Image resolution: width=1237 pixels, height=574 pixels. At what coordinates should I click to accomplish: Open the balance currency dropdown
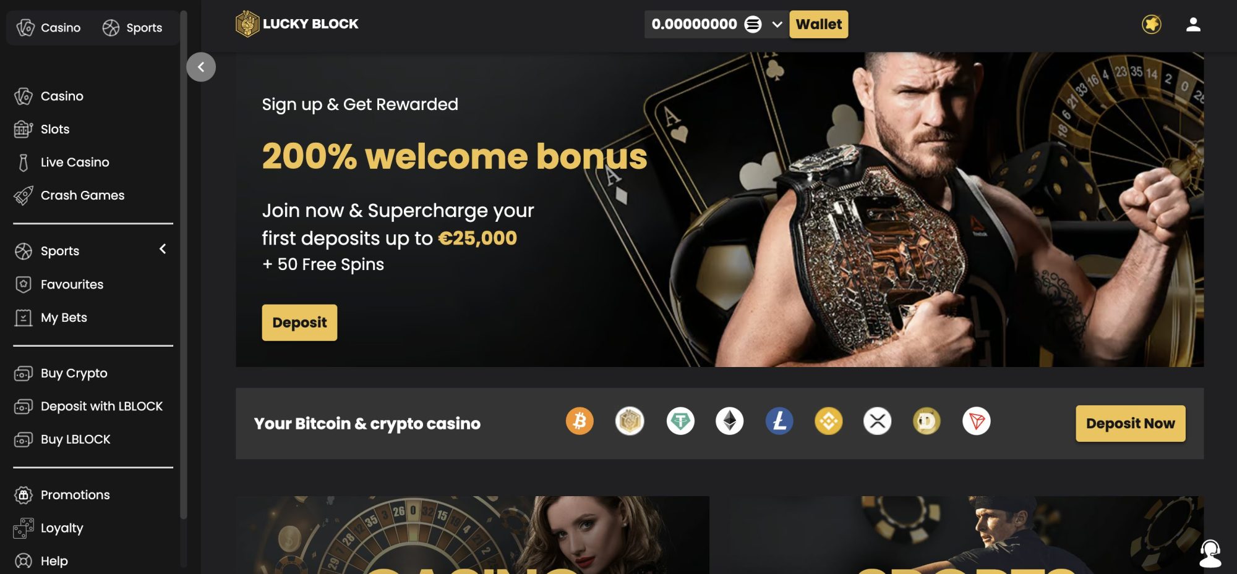(777, 25)
